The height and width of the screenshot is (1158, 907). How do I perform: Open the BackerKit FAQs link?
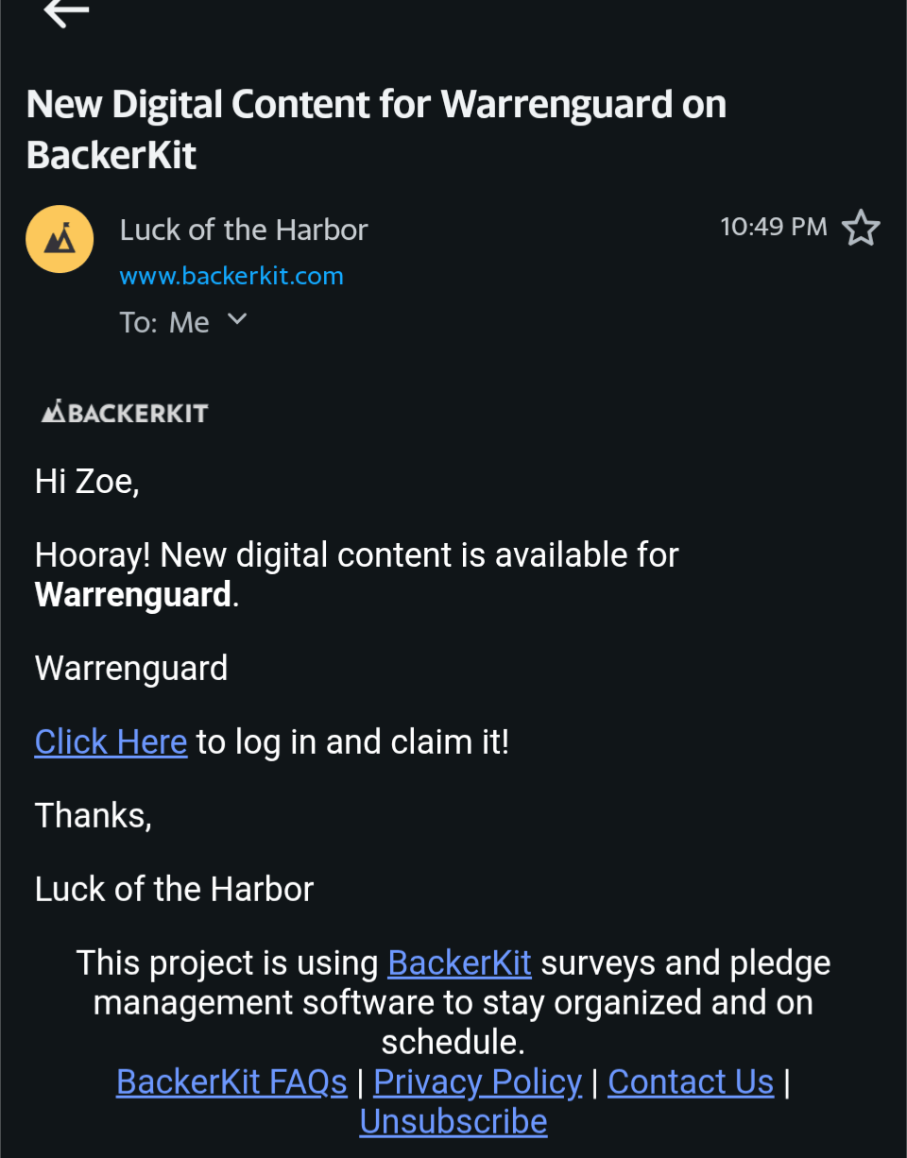pos(231,1082)
